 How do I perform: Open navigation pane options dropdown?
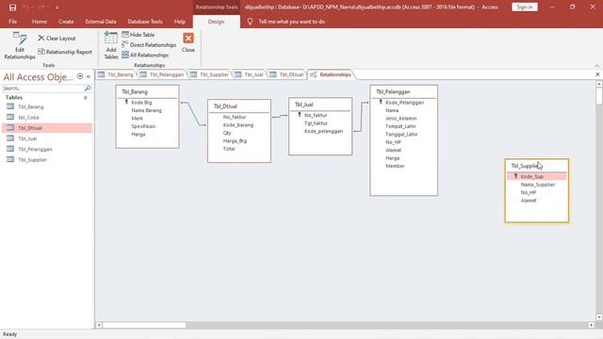[80, 76]
